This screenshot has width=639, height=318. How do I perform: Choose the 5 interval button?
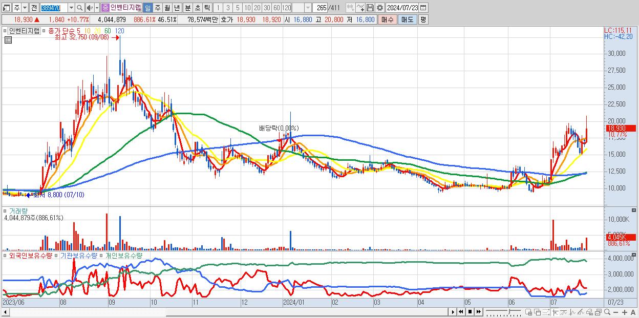238,8
